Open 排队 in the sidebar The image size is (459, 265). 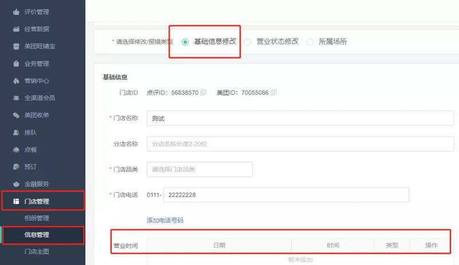click(30, 132)
